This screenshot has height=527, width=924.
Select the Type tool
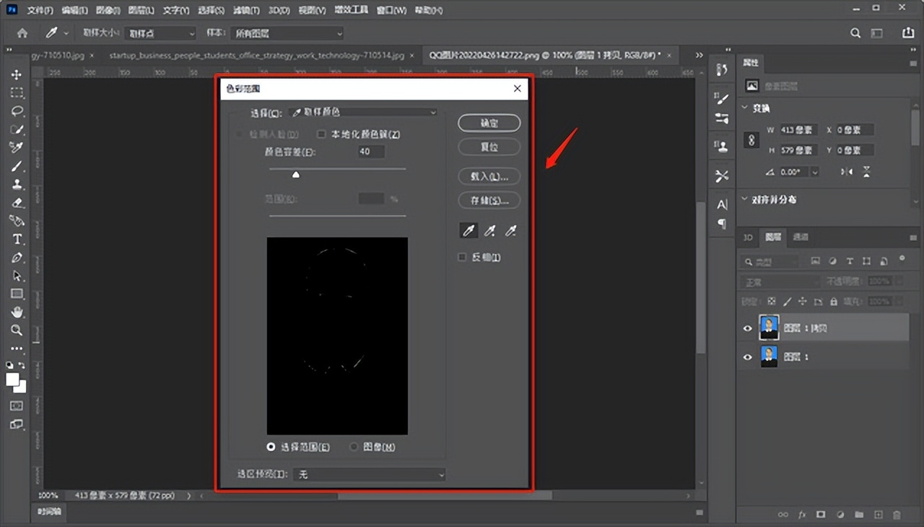tap(16, 239)
